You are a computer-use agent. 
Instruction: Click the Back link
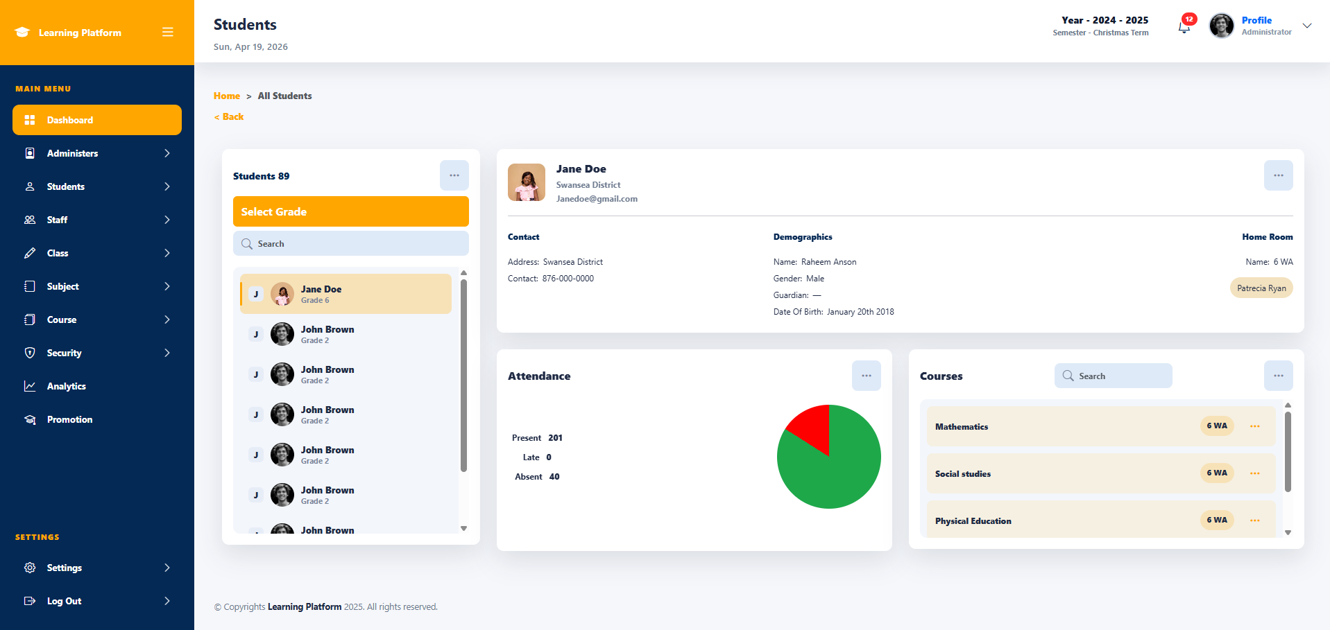[230, 116]
